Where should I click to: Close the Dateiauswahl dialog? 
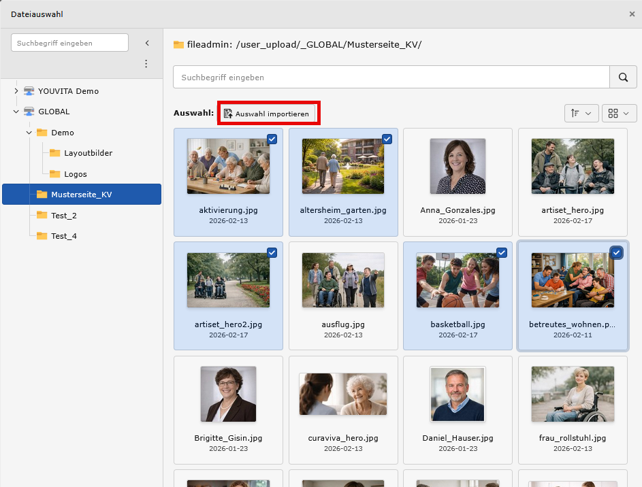pos(632,14)
